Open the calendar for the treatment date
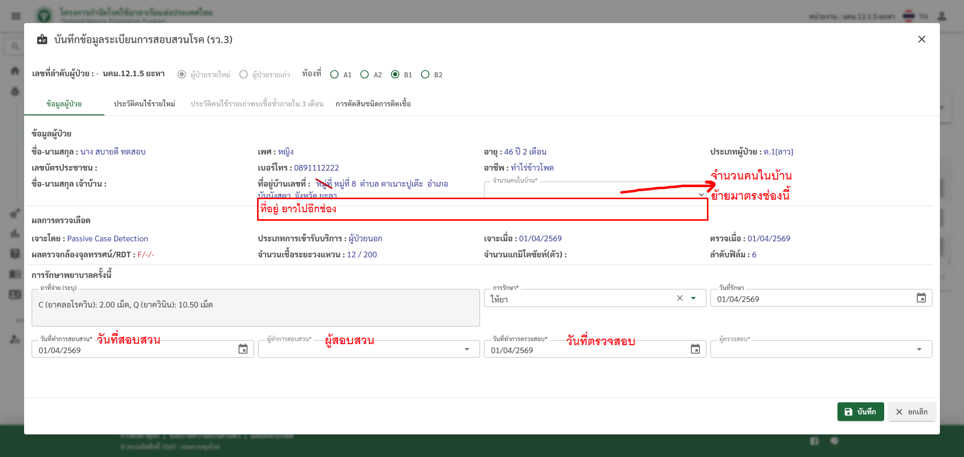Viewport: 964px width, 457px height. click(921, 298)
